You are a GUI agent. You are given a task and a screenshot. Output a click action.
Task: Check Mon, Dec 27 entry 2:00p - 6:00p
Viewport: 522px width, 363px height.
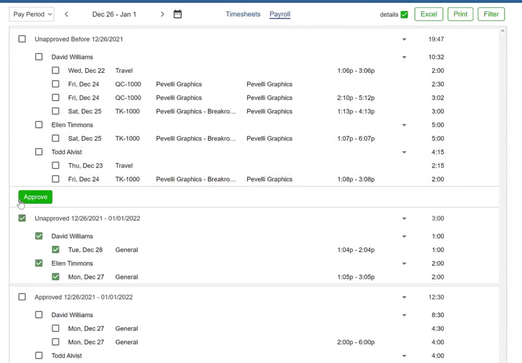(x=56, y=342)
